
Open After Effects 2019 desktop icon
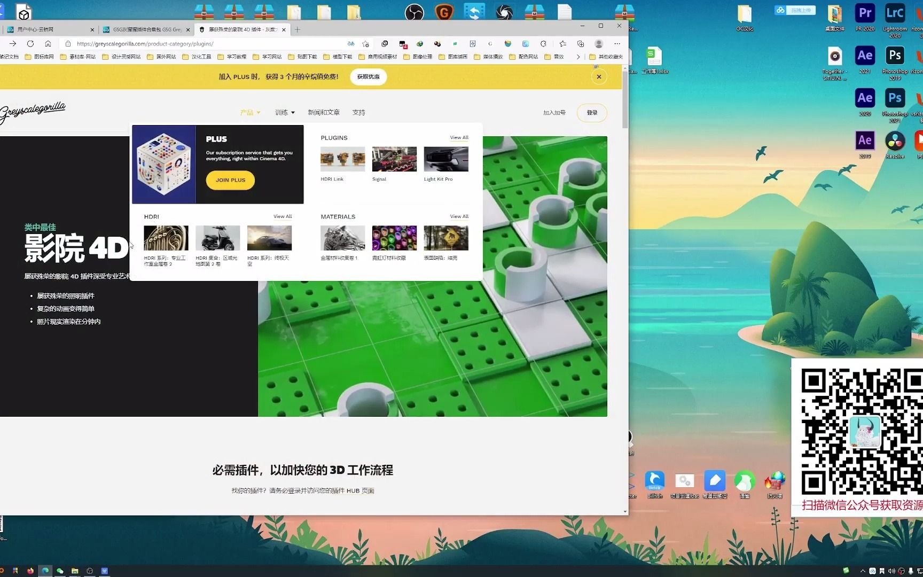(x=865, y=145)
